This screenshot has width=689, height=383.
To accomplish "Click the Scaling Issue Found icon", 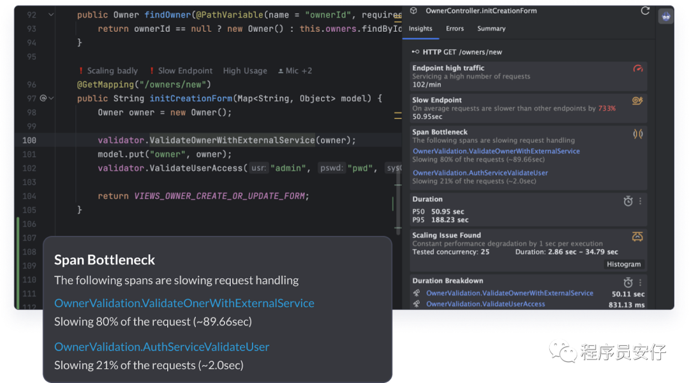I will (637, 237).
